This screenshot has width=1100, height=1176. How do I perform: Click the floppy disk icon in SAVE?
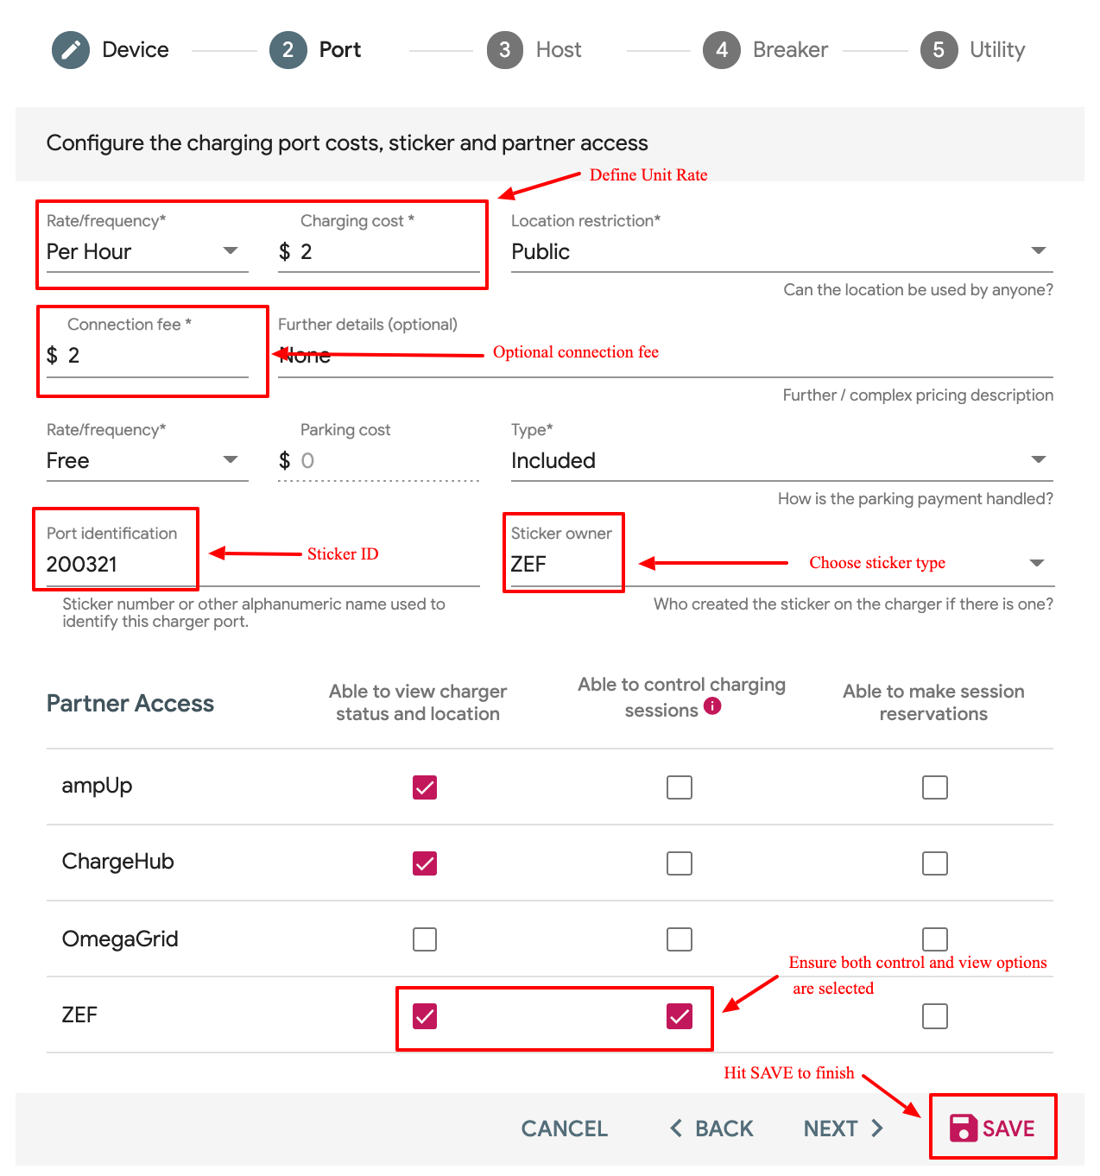pyautogui.click(x=963, y=1128)
